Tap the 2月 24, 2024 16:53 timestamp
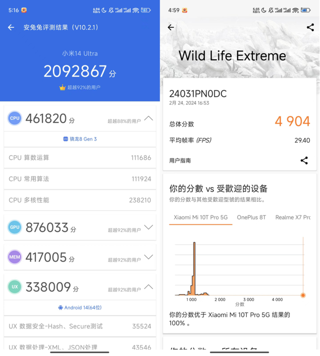 (x=189, y=103)
